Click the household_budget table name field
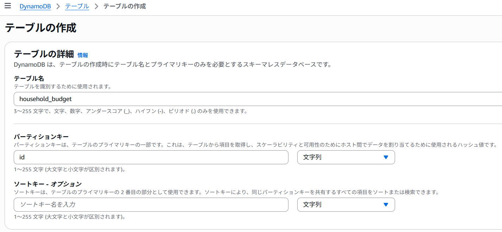Screen dimensions: 502x232 tap(246, 99)
